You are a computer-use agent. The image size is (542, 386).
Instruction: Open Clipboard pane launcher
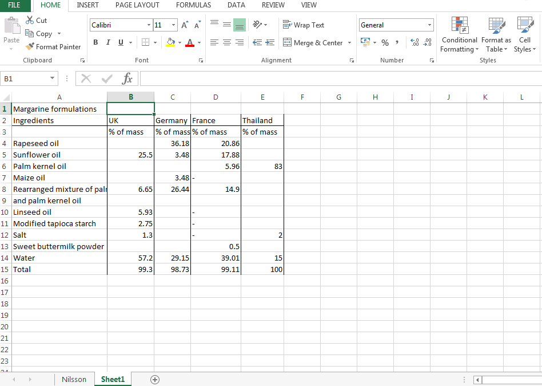point(82,60)
